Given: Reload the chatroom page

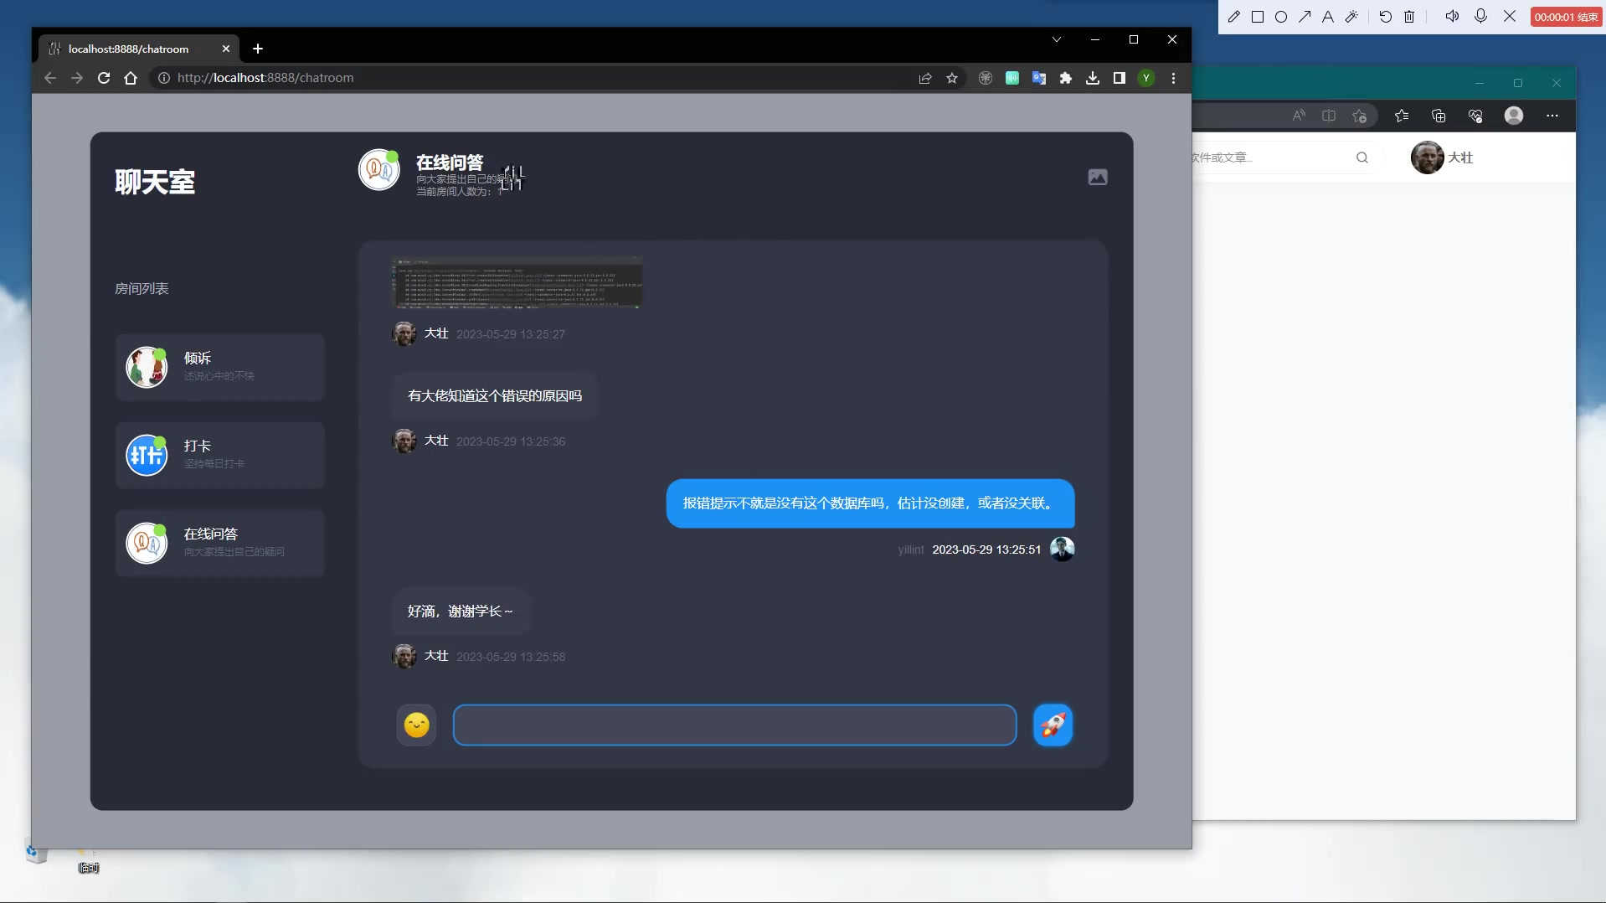Looking at the screenshot, I should pos(104,78).
